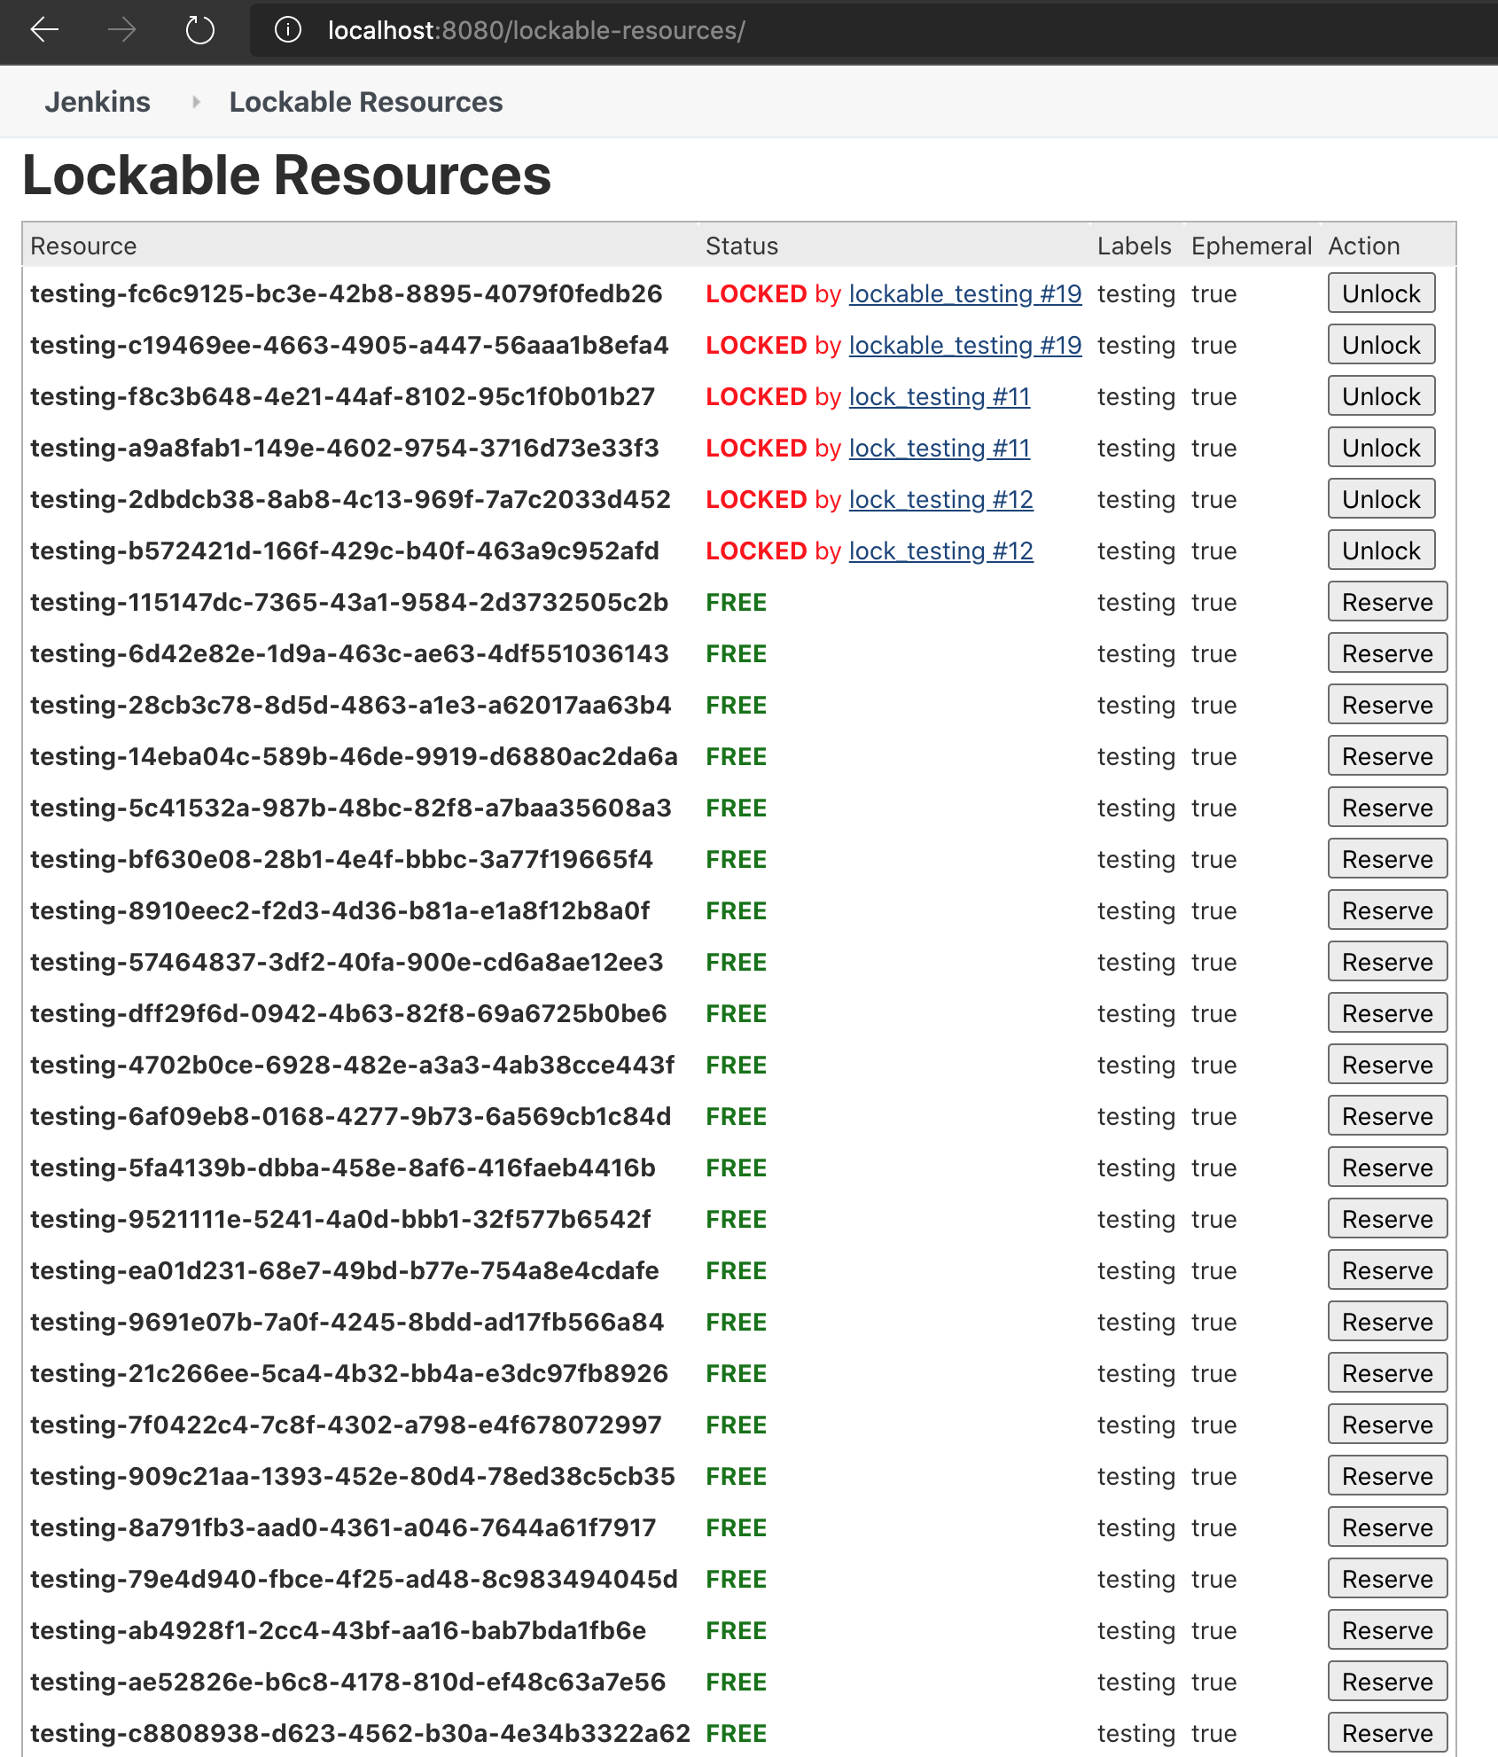Viewport: 1498px width, 1757px height.
Task: Unlock resource testing-b572421d
Action: click(x=1381, y=551)
